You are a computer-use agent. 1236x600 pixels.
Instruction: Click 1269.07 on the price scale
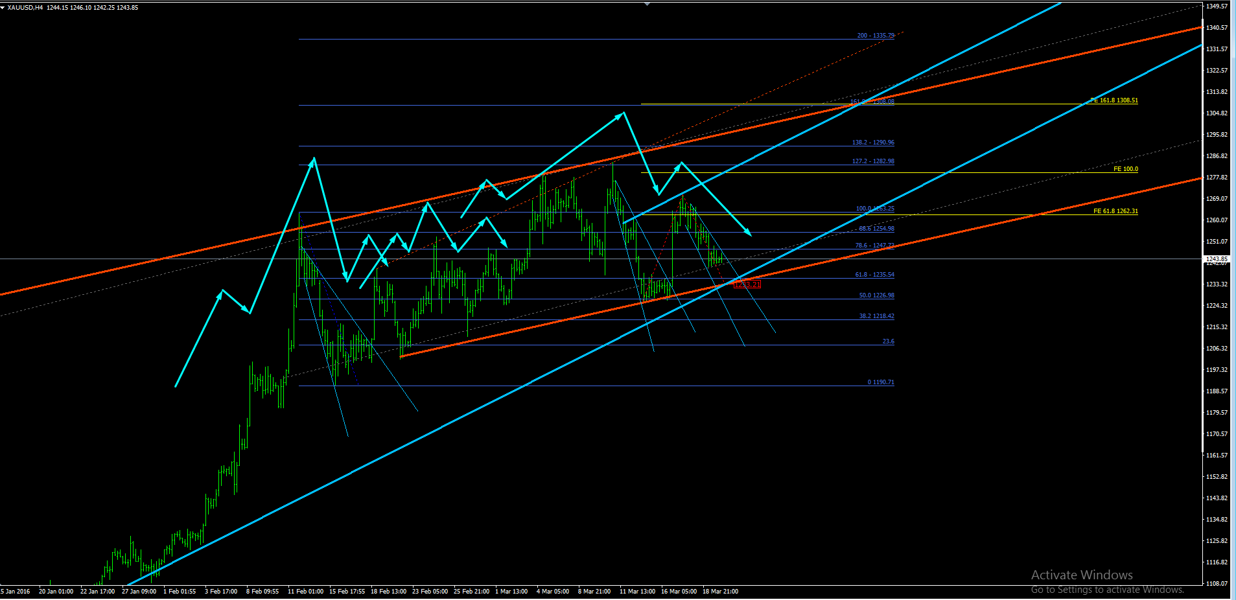(x=1217, y=199)
